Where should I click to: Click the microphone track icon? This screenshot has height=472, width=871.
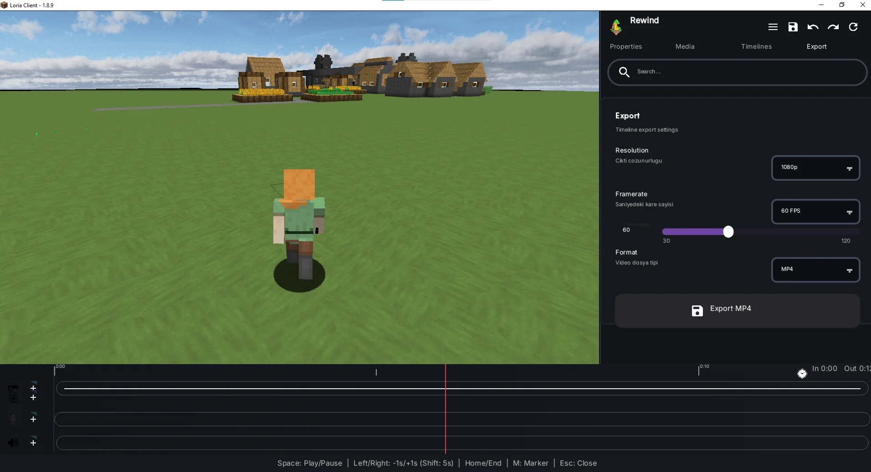(x=13, y=419)
